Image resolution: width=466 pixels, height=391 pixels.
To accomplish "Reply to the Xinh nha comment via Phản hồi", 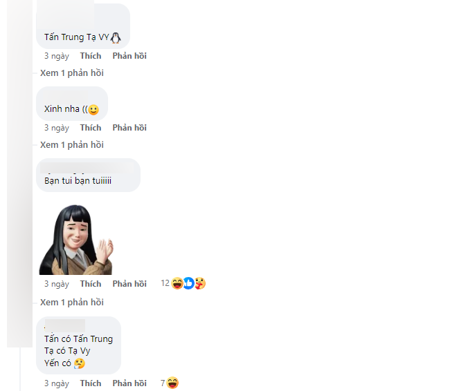I will 129,128.
